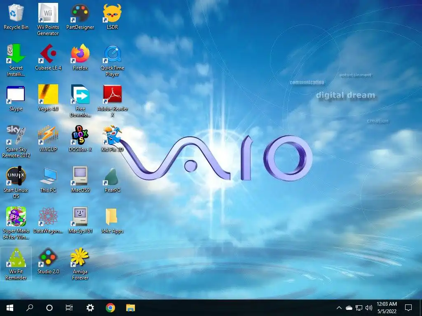Select the QuickTime Player icon

(x=112, y=54)
